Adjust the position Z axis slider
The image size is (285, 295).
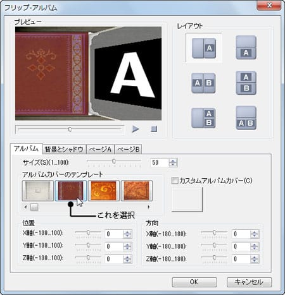point(88,258)
